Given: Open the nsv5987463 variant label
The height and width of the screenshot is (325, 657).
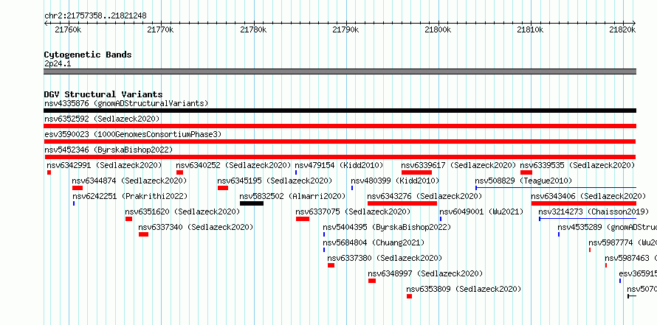Looking at the screenshot, I should [x=630, y=258].
